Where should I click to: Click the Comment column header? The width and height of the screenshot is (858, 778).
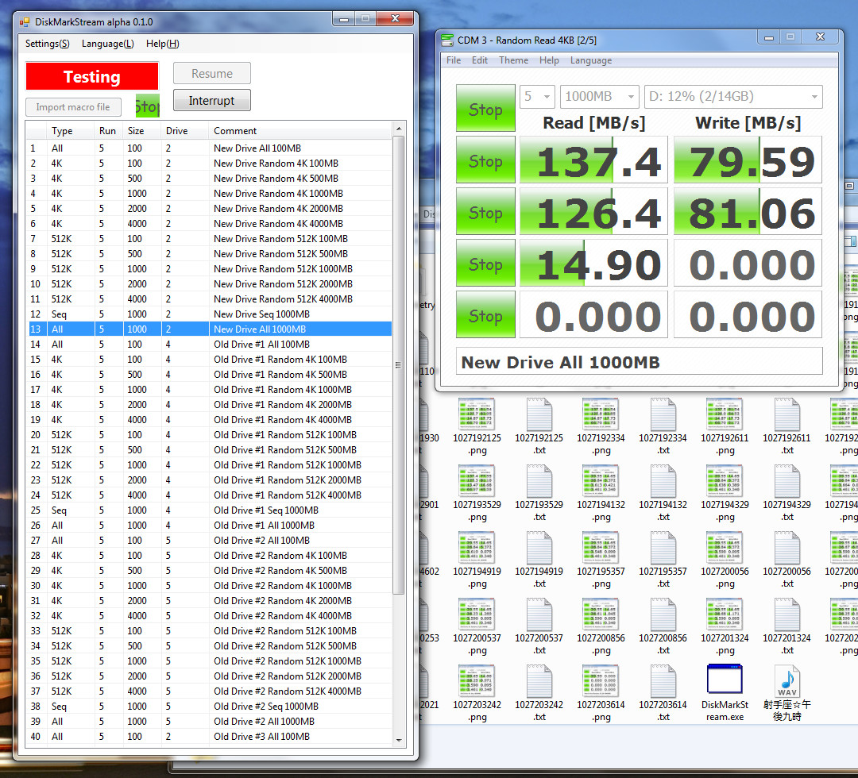(x=300, y=131)
